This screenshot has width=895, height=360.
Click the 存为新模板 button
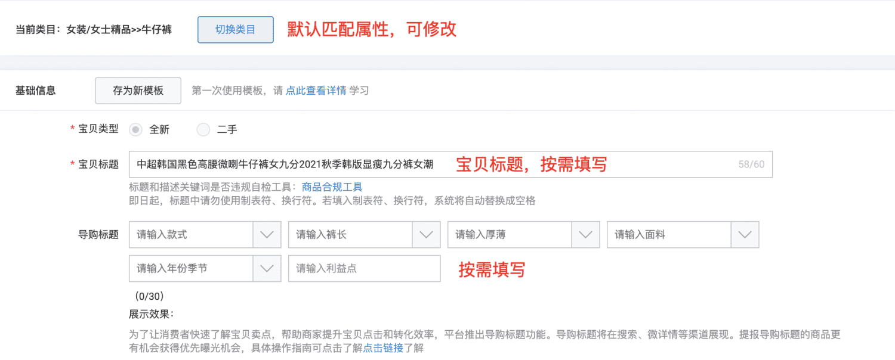click(137, 90)
